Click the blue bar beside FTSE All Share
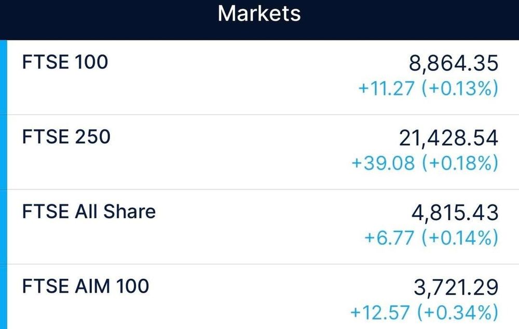 (x=3, y=226)
